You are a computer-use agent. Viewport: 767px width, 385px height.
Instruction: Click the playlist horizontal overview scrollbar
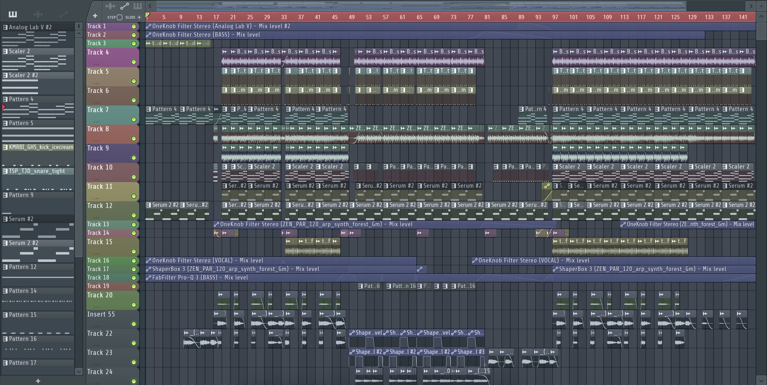tap(421, 6)
